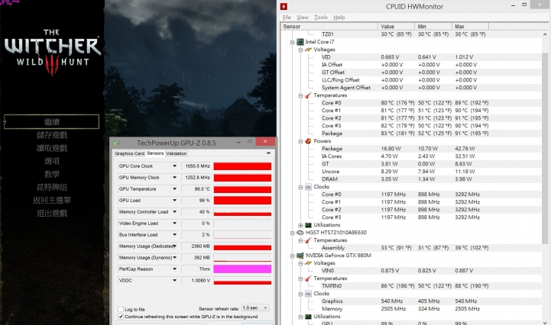Change the Sensor refresh rate combo box
This screenshot has height=325, width=551.
255,307
